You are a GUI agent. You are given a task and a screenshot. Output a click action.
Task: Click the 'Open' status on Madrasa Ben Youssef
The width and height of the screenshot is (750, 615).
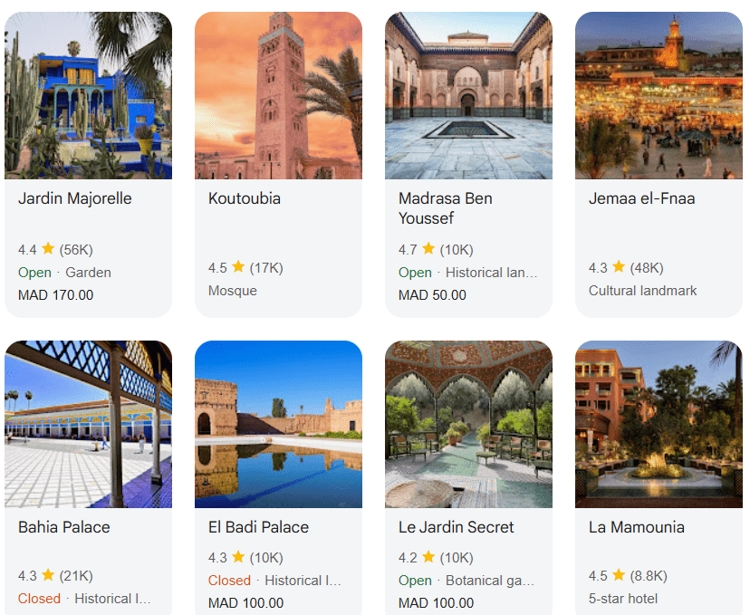pyautogui.click(x=415, y=272)
